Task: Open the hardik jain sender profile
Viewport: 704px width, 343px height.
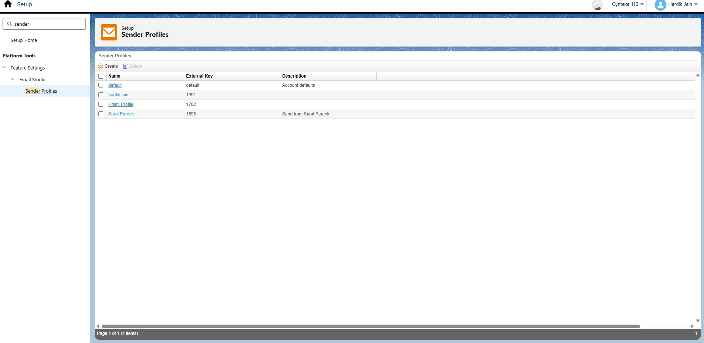Action: point(118,94)
